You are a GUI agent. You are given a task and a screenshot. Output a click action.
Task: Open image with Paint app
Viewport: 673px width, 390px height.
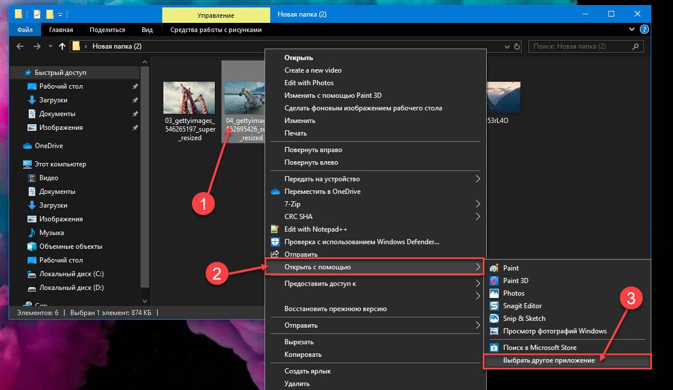pyautogui.click(x=510, y=268)
